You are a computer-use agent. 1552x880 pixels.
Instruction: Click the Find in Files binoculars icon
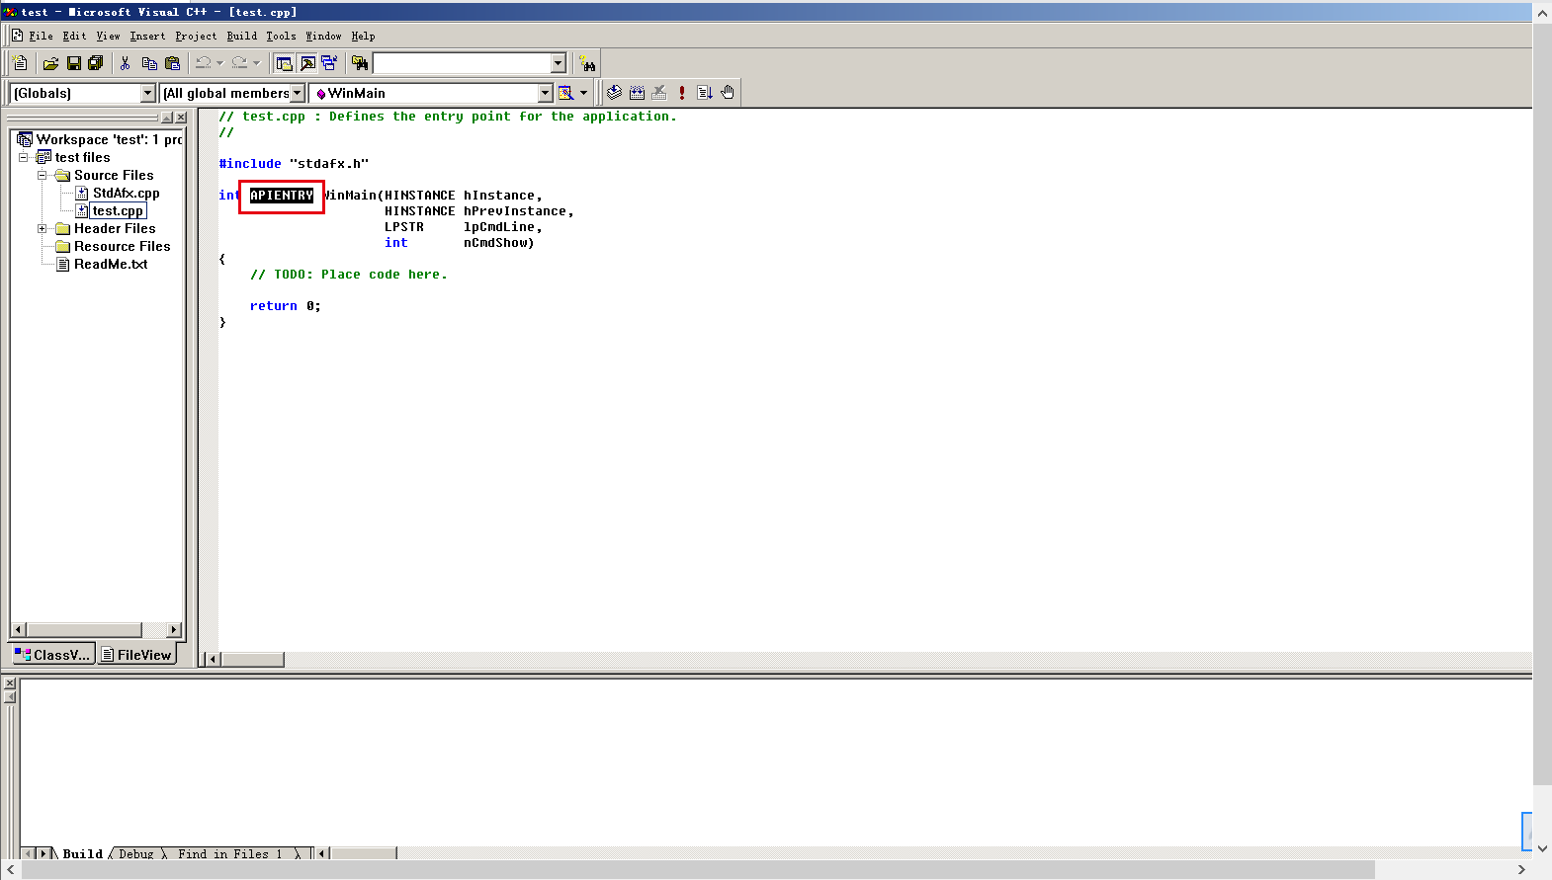pos(360,63)
